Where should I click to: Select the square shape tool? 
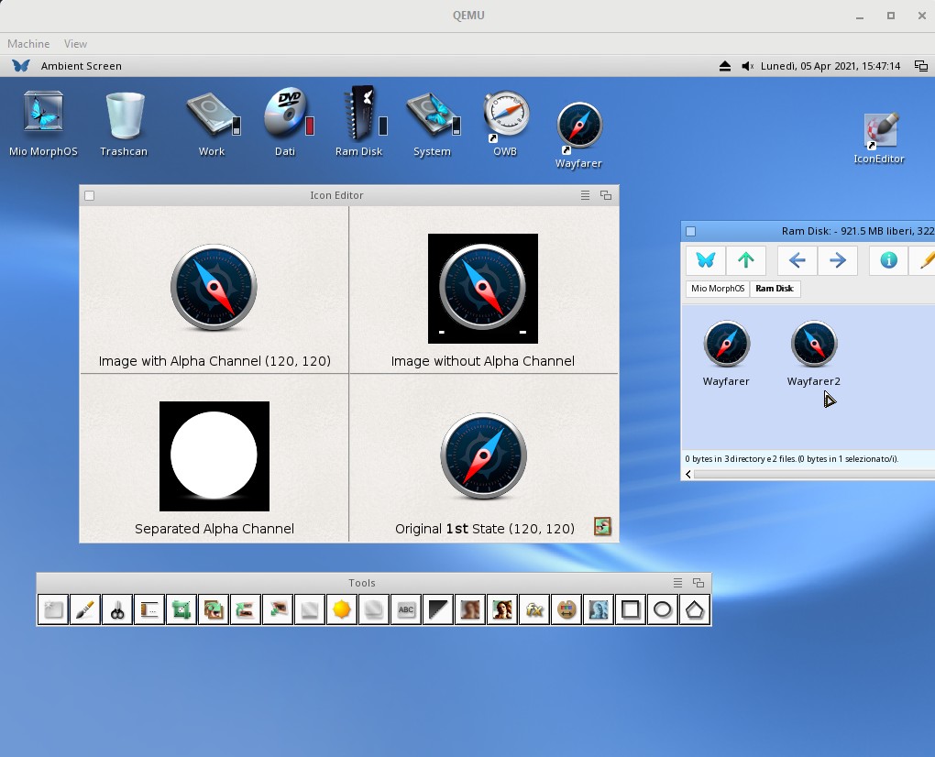[x=631, y=609]
